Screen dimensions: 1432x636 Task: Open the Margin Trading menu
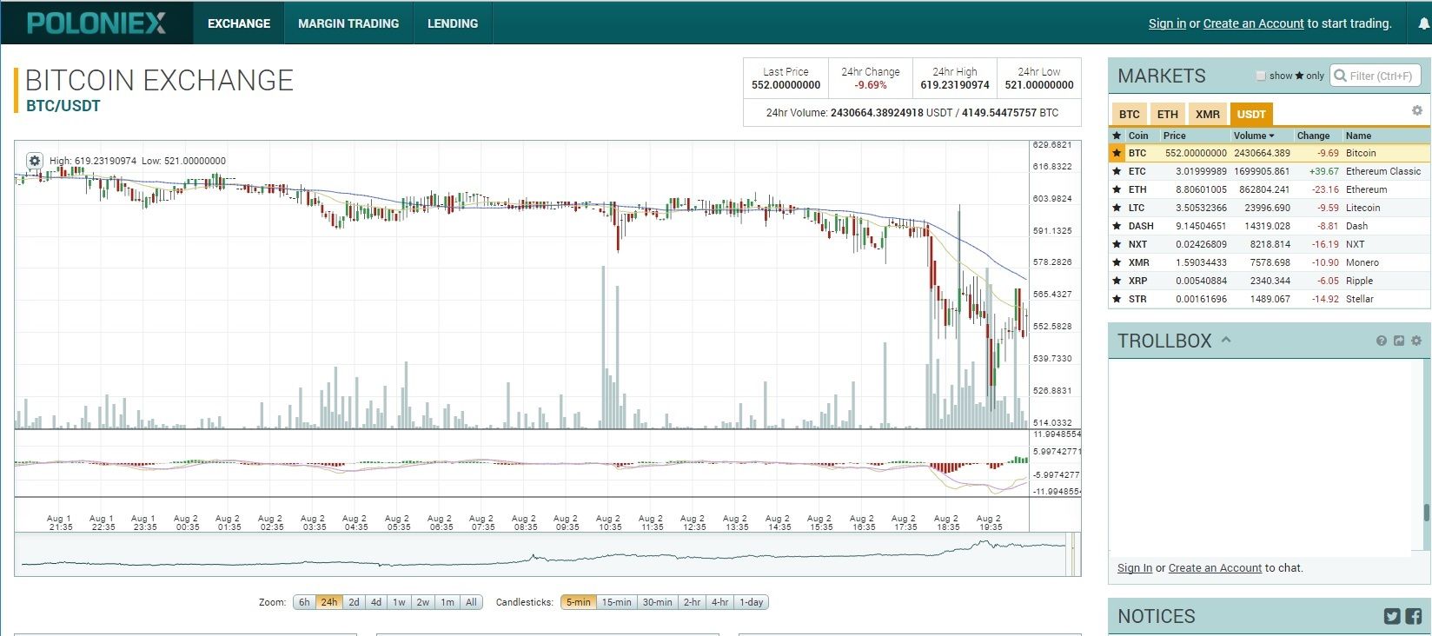(x=348, y=23)
